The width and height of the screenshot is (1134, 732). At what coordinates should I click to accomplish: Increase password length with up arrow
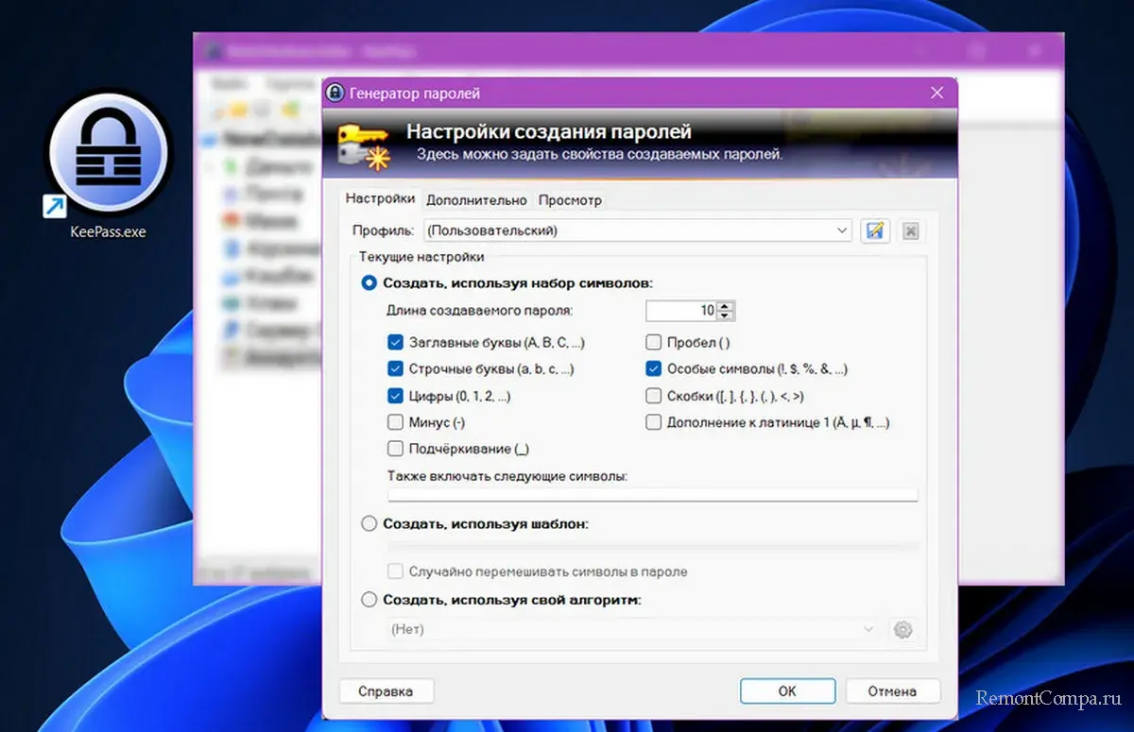[725, 306]
